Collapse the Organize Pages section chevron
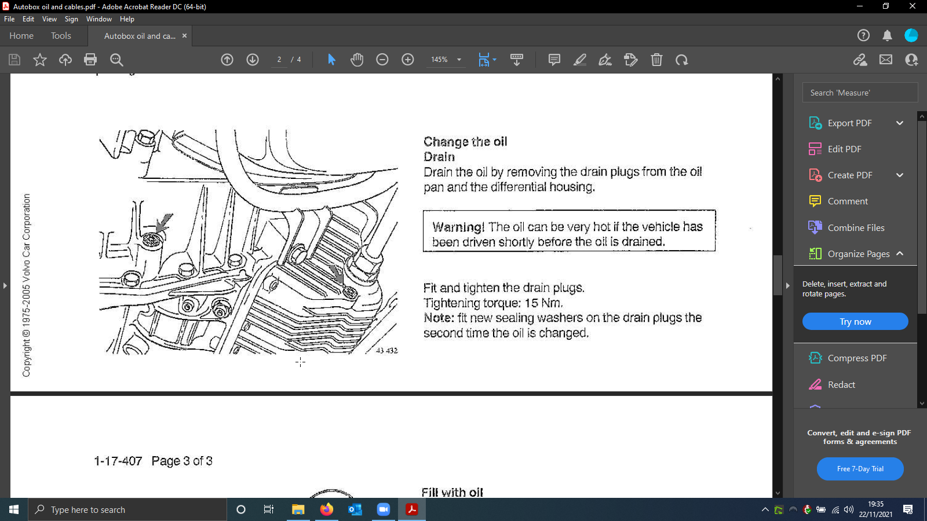Screen dimensions: 927x521 pyautogui.click(x=900, y=254)
